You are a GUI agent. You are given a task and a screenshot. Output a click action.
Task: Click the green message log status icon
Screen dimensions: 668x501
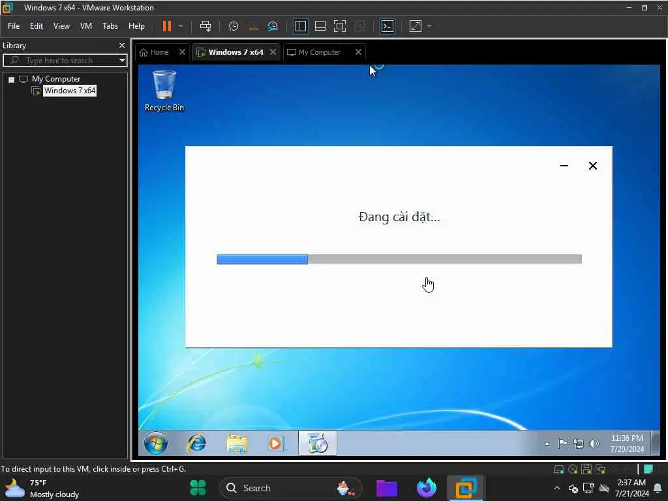[x=648, y=469]
